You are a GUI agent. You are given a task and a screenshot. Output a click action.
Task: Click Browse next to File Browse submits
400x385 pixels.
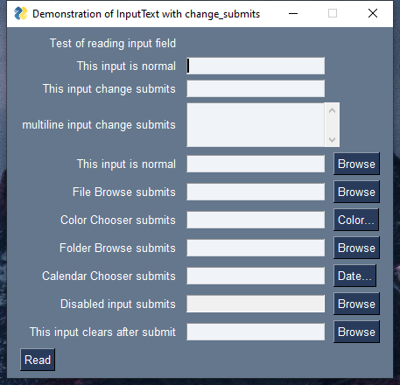tap(356, 192)
